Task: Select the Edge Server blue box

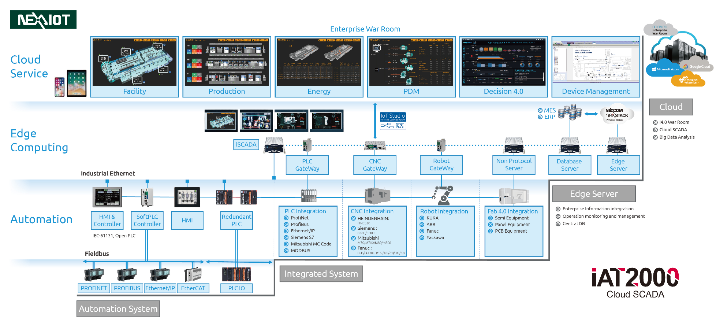Action: 618,165
